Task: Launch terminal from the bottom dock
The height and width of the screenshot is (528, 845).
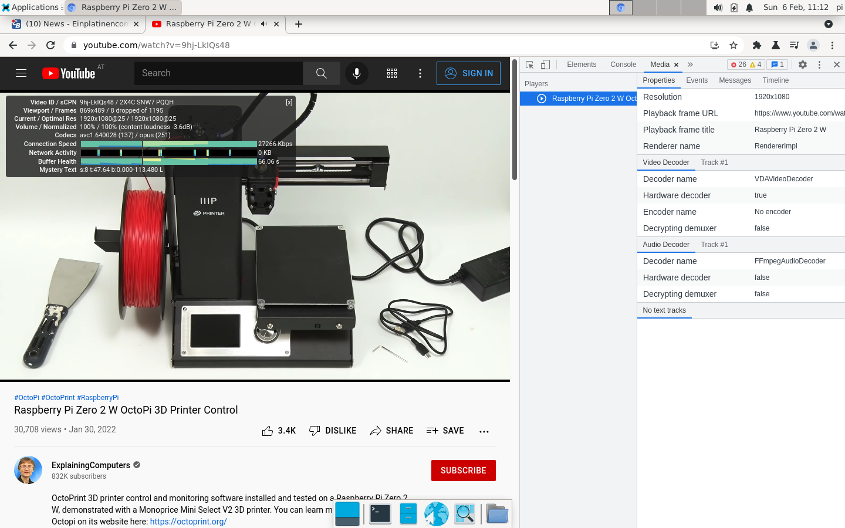Action: coord(380,514)
